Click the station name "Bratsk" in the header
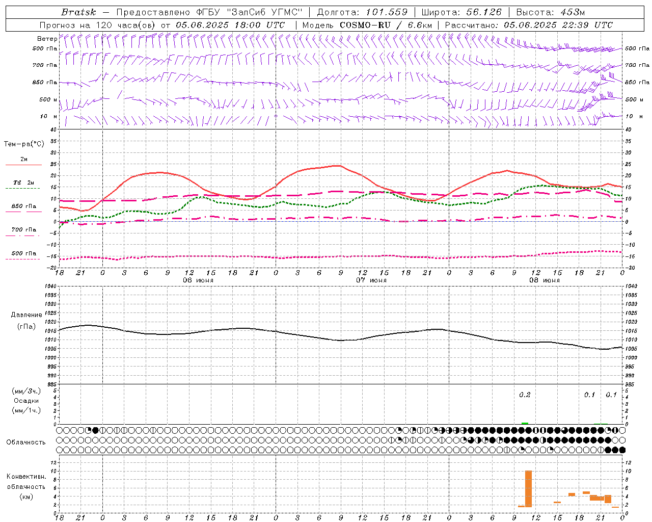Screen dimensions: 652x522 click(x=78, y=12)
